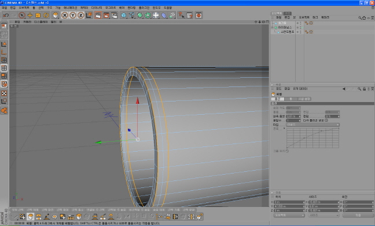375x226 pixels.
Task: Switch to the 스냅 설정 tab in attributes
Action: [304, 99]
